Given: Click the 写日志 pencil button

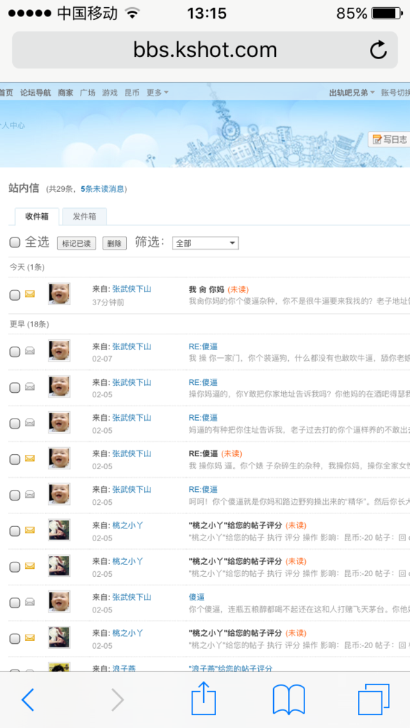Looking at the screenshot, I should coord(390,139).
